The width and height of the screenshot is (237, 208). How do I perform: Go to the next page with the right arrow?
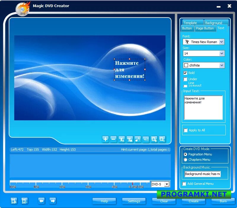click(53, 201)
